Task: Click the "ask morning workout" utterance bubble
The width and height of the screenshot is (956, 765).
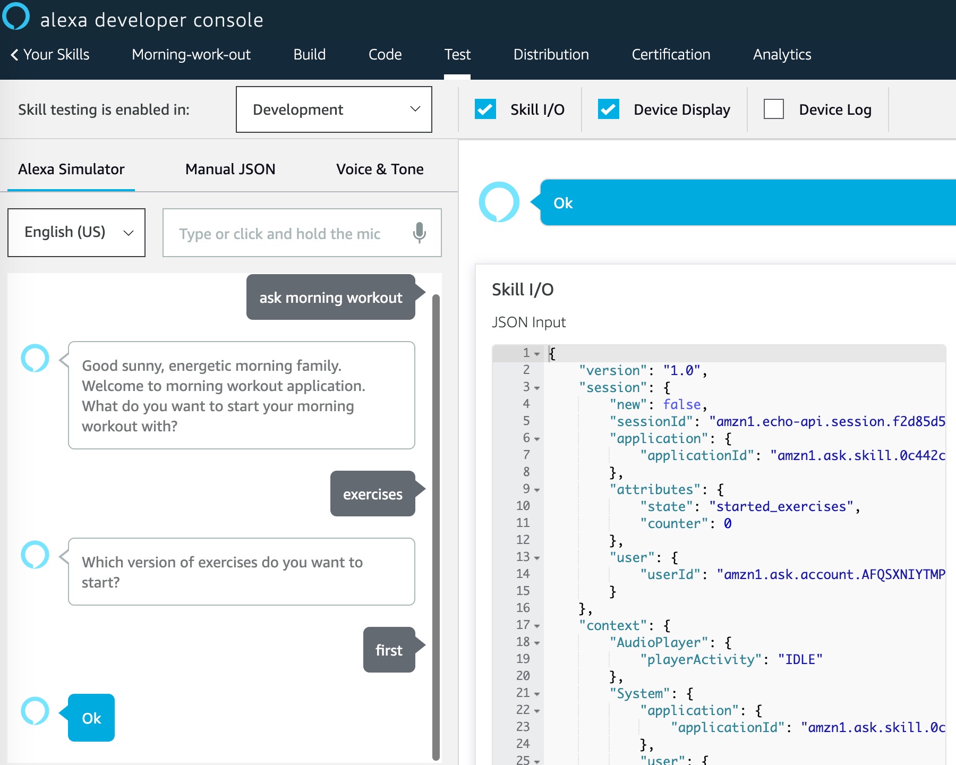Action: pos(331,297)
